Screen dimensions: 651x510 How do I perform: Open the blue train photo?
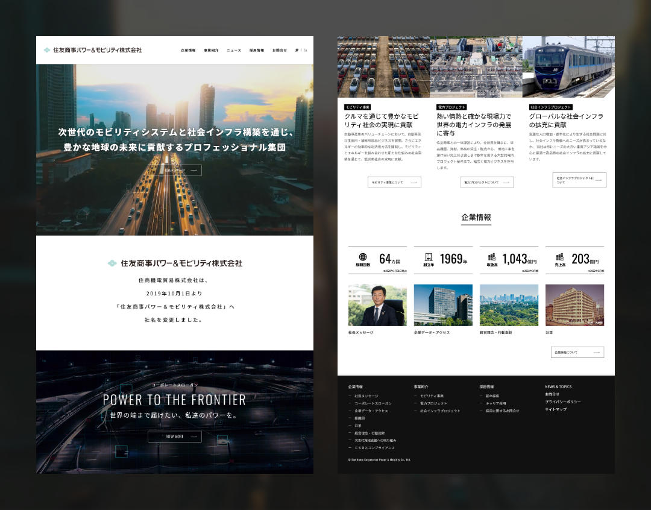568,67
